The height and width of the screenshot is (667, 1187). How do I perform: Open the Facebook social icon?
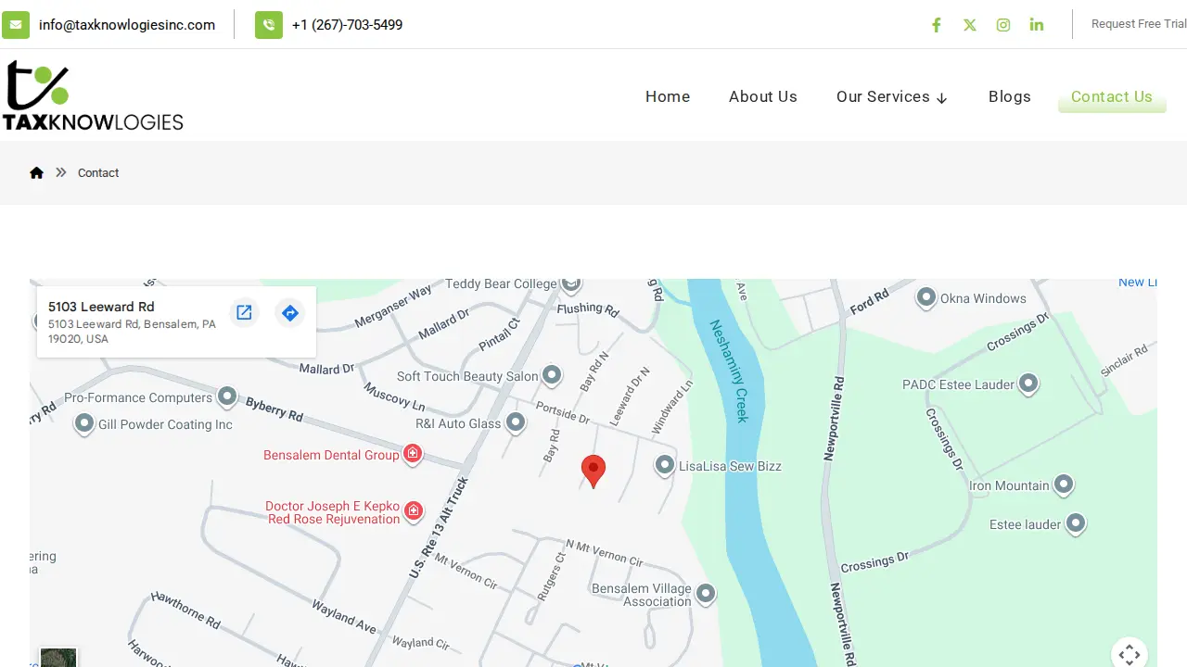click(x=937, y=25)
